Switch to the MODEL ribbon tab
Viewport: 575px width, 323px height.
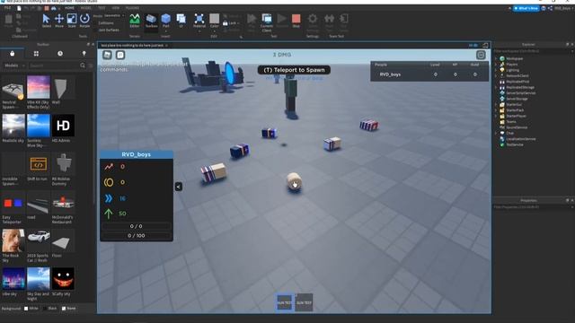coord(86,8)
